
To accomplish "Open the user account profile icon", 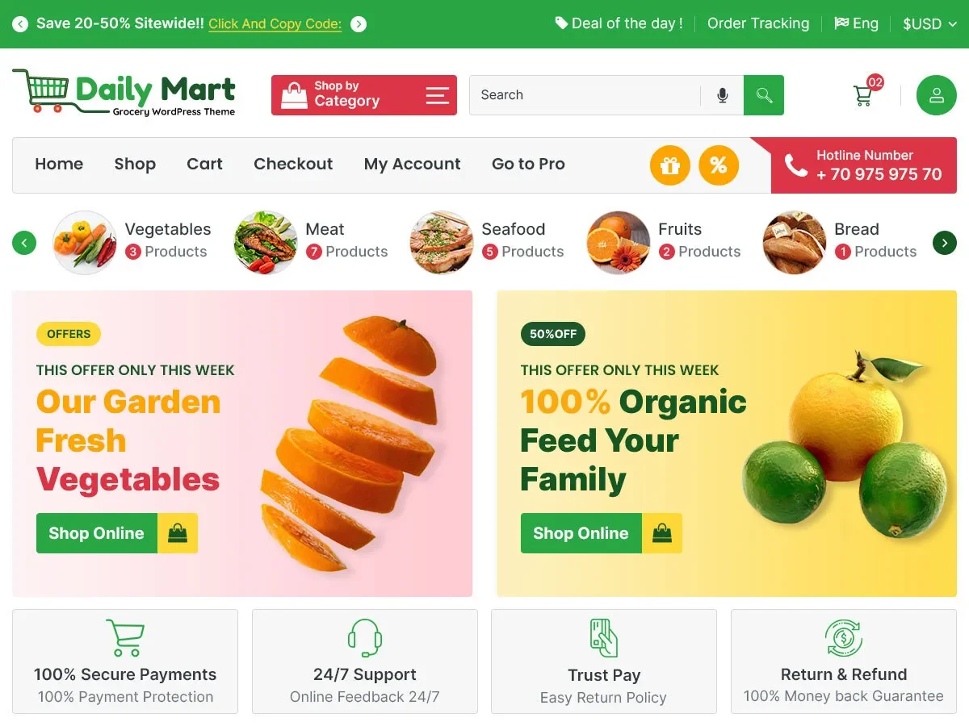I will click(x=937, y=95).
